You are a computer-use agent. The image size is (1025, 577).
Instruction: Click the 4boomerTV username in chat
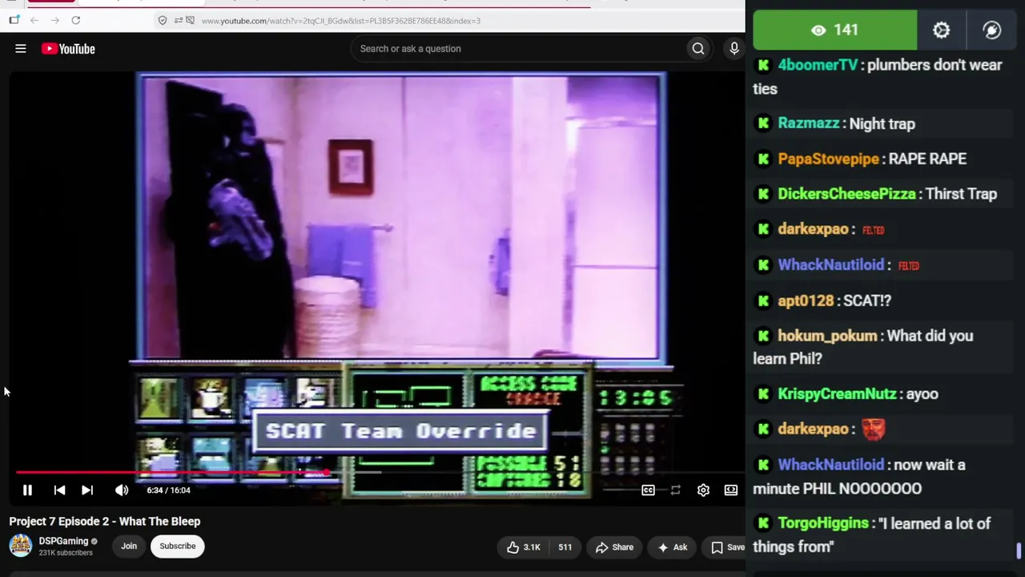[x=818, y=65]
